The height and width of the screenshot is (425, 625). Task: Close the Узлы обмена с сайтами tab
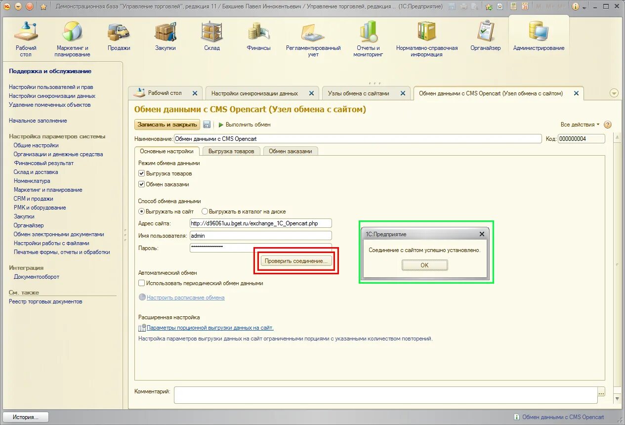403,93
